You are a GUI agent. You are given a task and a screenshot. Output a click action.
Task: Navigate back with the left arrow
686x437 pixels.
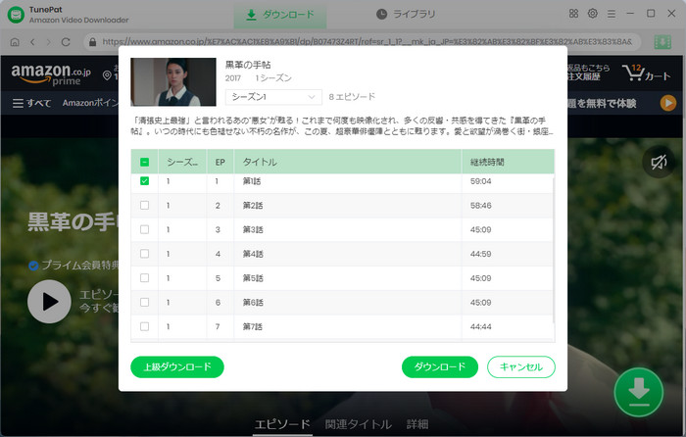point(32,42)
